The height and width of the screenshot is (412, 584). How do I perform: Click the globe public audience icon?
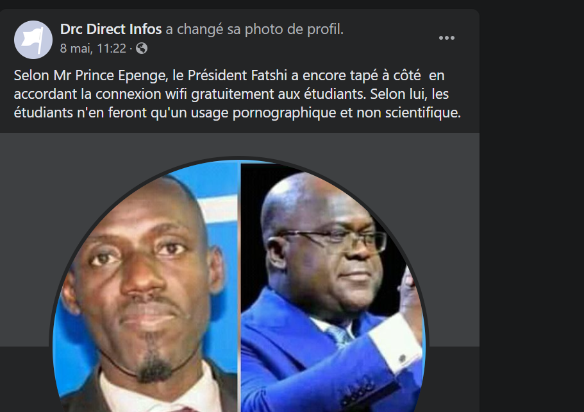(x=142, y=49)
